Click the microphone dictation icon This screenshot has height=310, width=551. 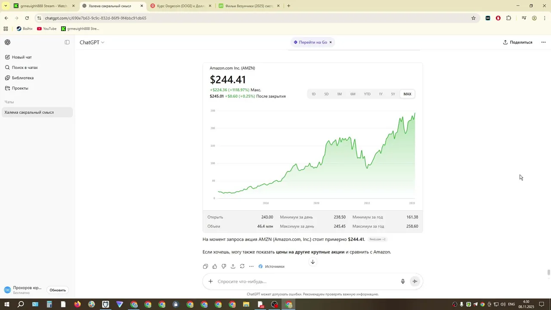403,282
